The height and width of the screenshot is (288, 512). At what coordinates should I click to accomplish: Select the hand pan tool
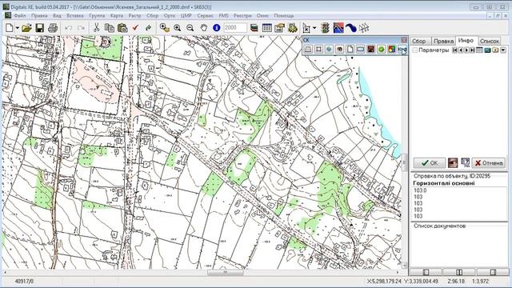tap(204, 28)
